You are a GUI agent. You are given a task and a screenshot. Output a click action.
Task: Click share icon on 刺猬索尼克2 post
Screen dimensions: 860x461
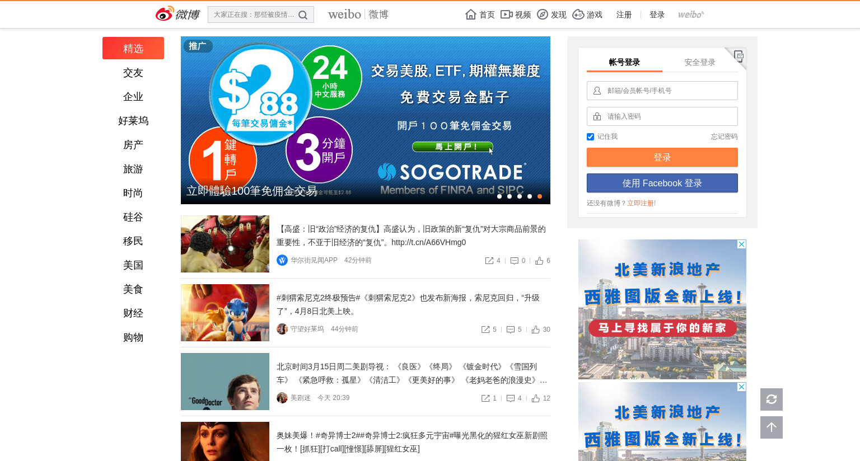pos(485,330)
